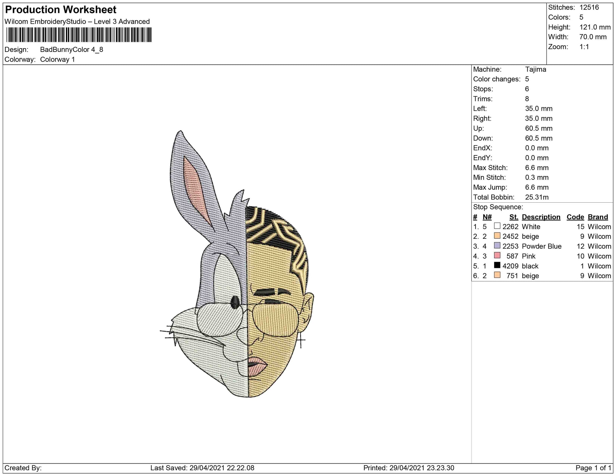Click the St. column header
616x474 pixels.
point(513,217)
